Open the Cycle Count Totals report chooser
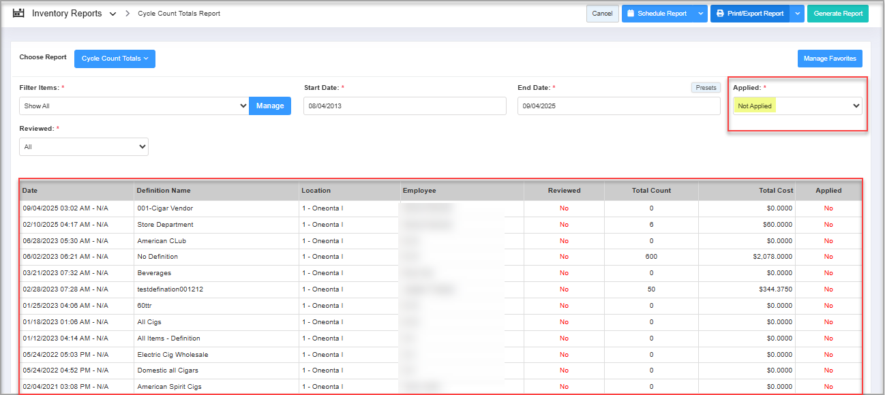Image resolution: width=885 pixels, height=395 pixels. (115, 59)
